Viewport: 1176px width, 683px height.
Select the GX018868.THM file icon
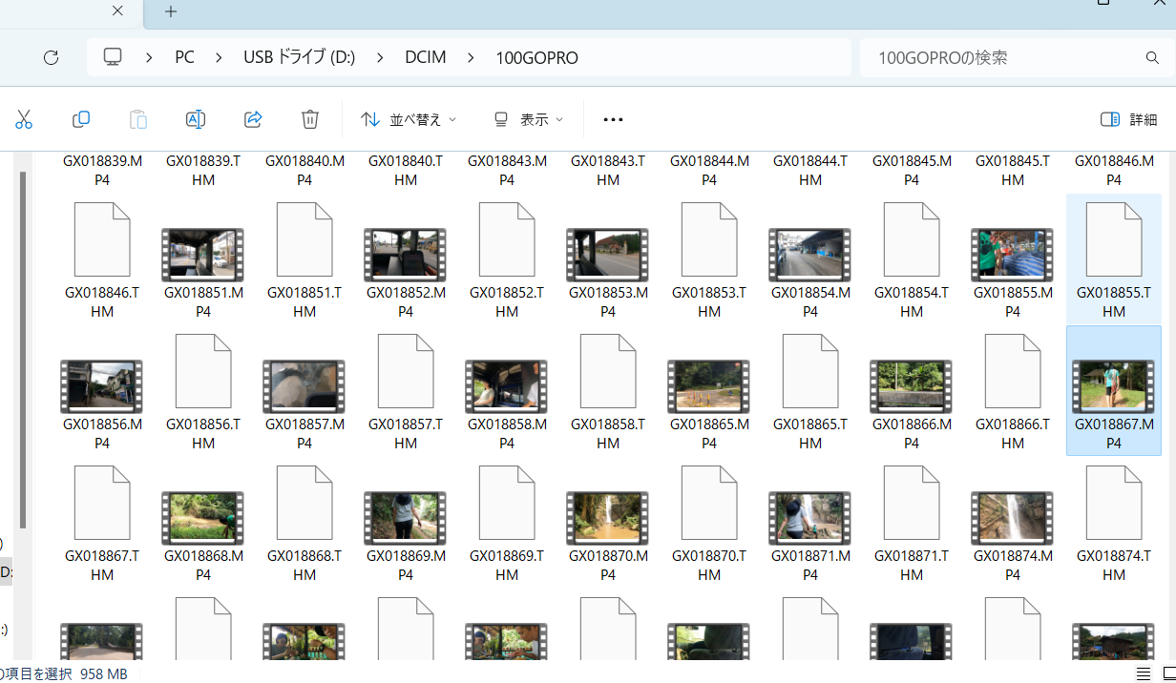point(304,503)
